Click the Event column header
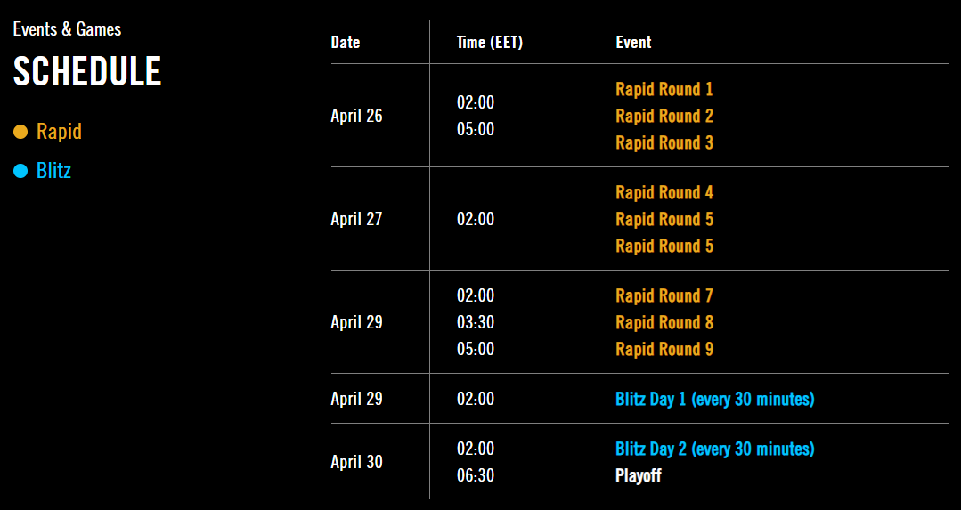 click(x=633, y=42)
